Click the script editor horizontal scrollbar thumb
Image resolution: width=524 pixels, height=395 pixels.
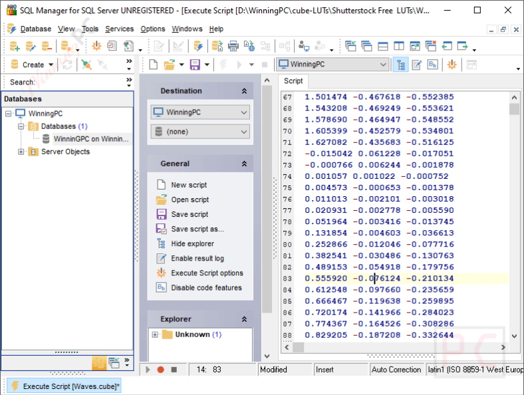(x=299, y=347)
